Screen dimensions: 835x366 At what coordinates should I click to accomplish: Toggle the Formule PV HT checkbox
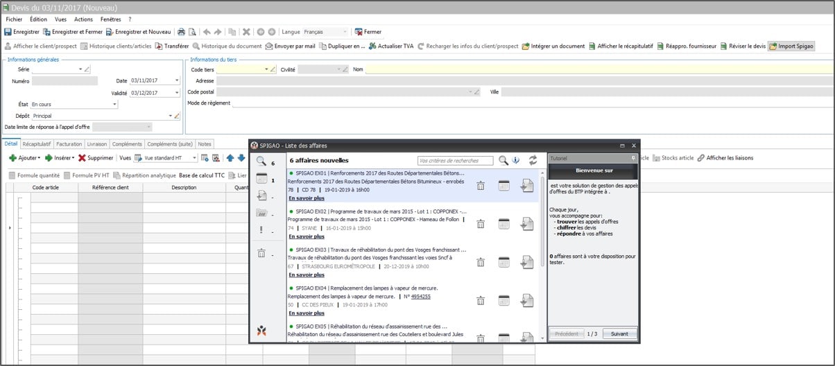tap(67, 175)
